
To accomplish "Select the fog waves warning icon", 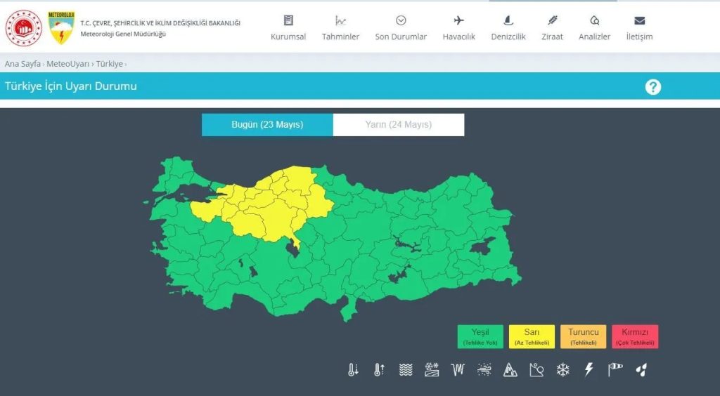I will [406, 369].
